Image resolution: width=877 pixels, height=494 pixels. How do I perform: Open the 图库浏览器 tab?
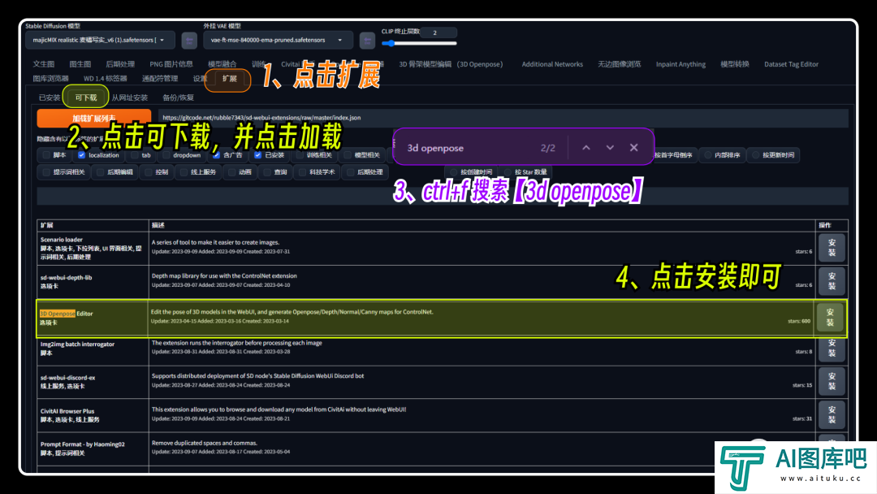point(51,79)
